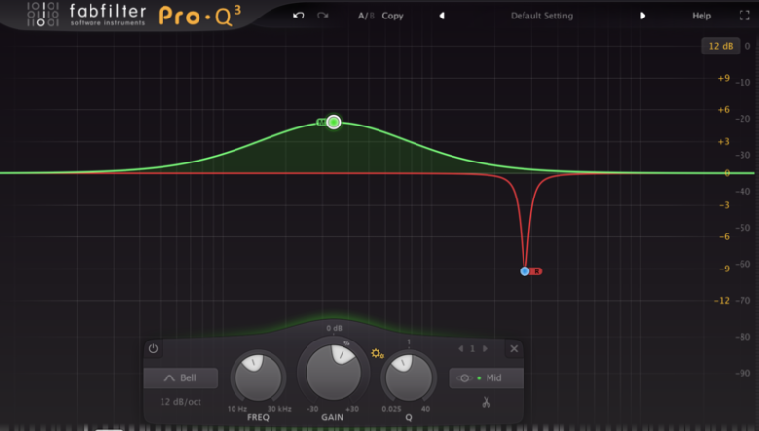759x431 pixels.
Task: Click the redo arrow icon
Action: (x=323, y=16)
